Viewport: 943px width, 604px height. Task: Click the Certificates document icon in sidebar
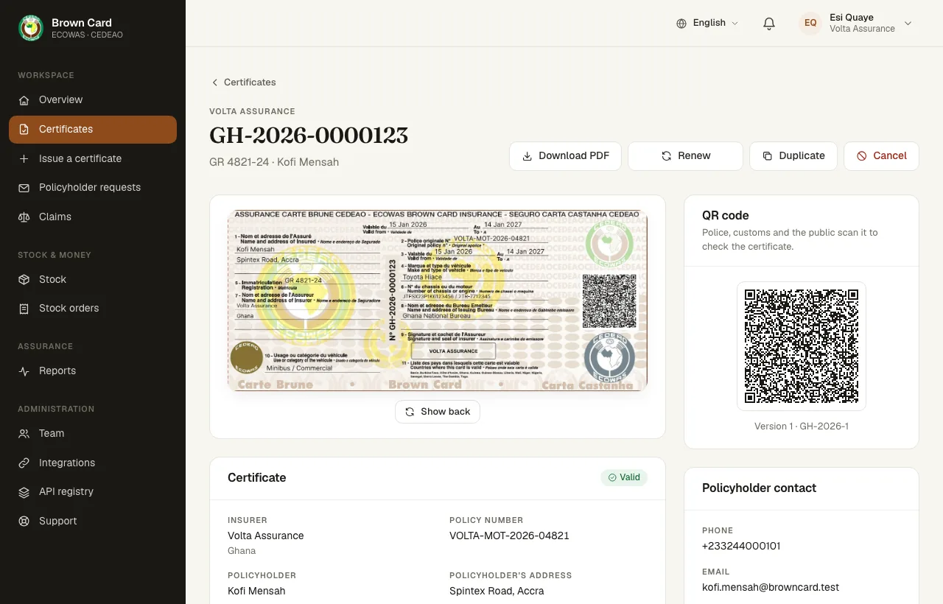point(24,130)
